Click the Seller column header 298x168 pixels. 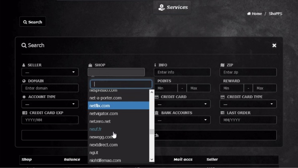click(212, 160)
